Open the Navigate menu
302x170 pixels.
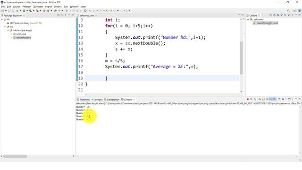[38, 7]
